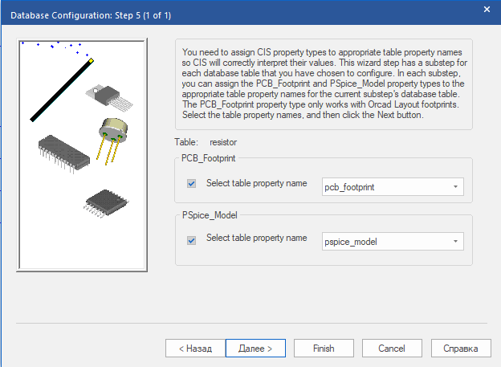Uncheck the PSpice_Model property checkbox
Viewport: 501px width, 367px height.
pos(191,239)
